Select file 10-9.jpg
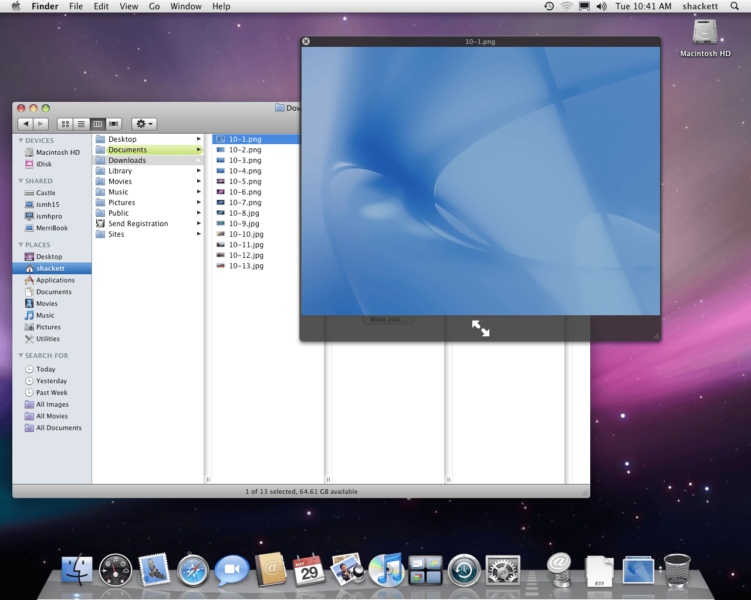The width and height of the screenshot is (751, 600). 256,224
